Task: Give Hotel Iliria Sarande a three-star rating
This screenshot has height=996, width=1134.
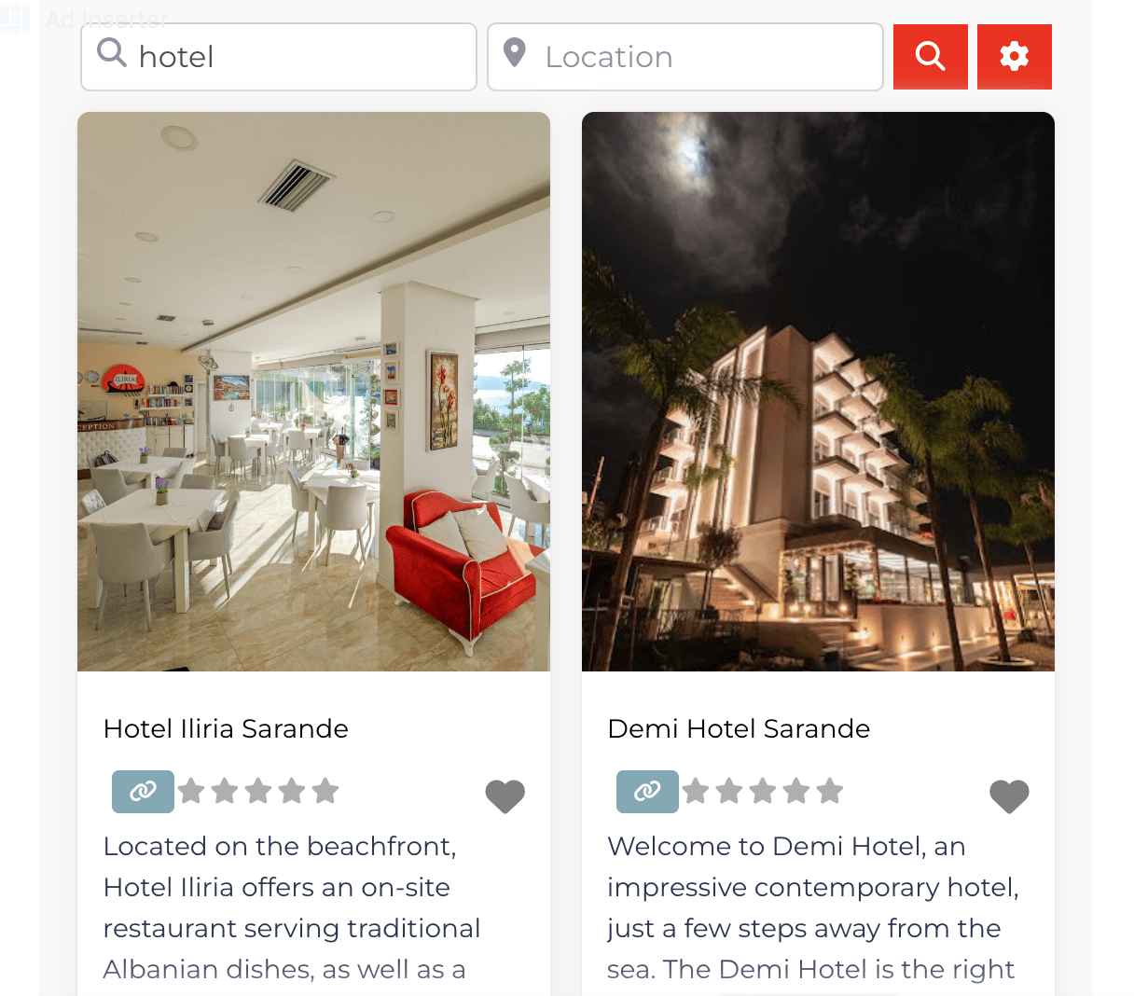Action: (x=258, y=792)
